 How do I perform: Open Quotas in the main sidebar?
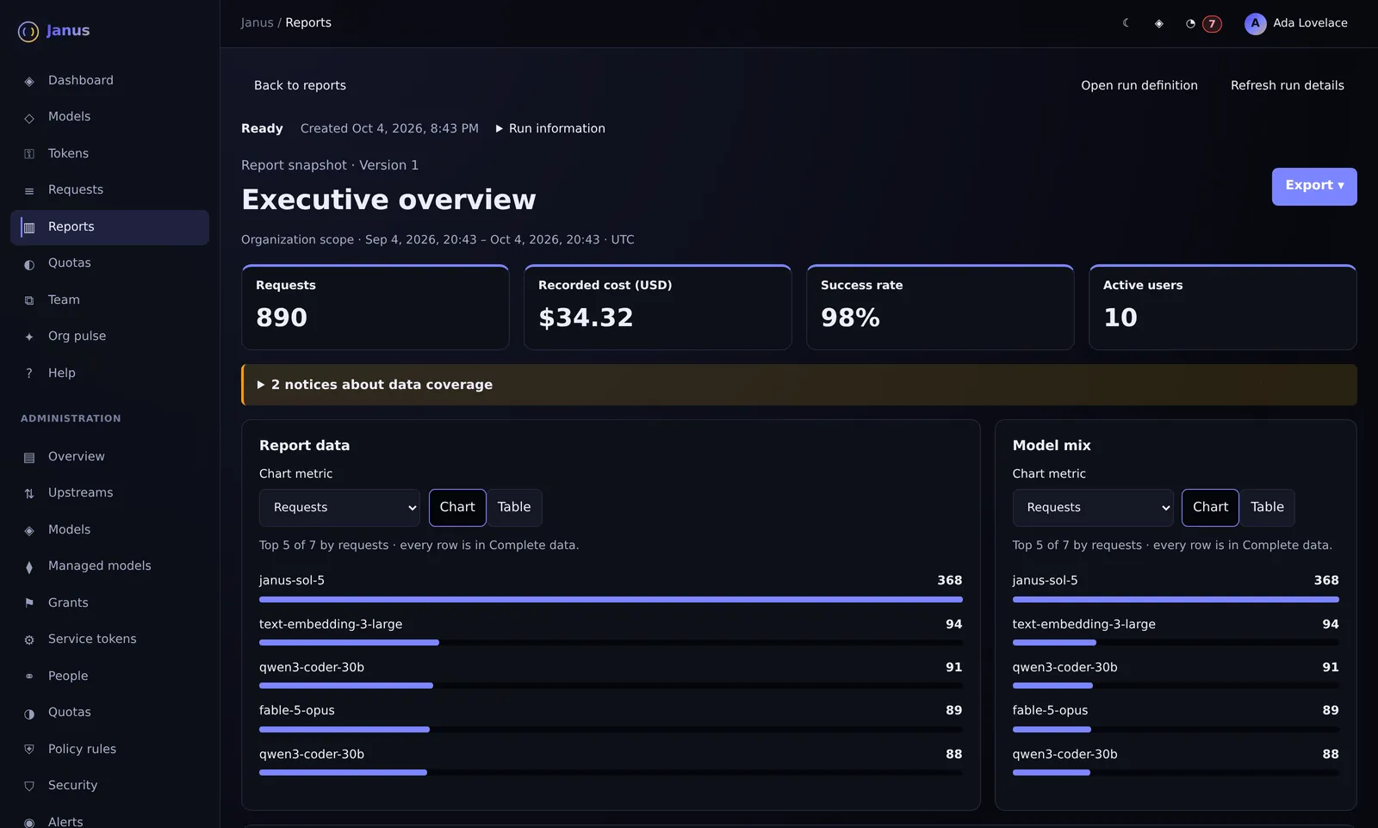(x=109, y=263)
